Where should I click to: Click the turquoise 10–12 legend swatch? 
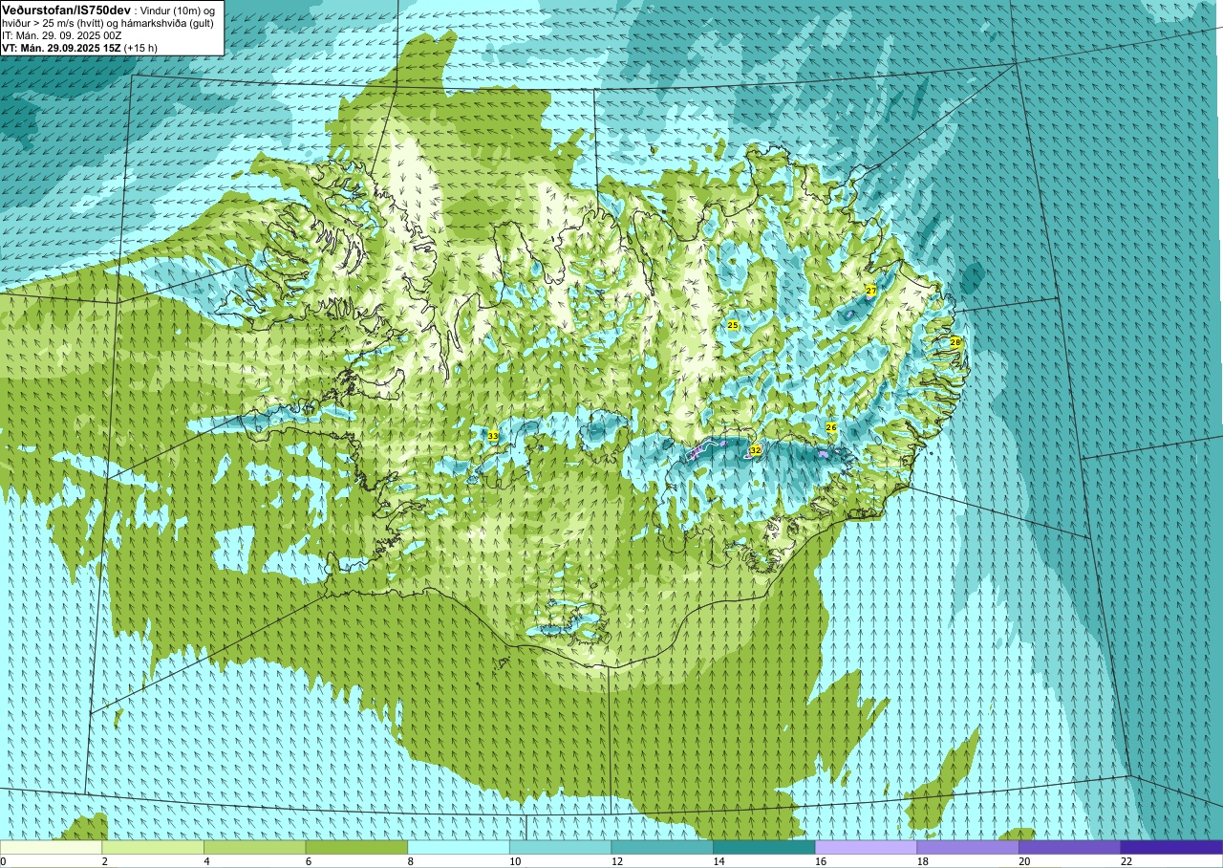point(561,847)
